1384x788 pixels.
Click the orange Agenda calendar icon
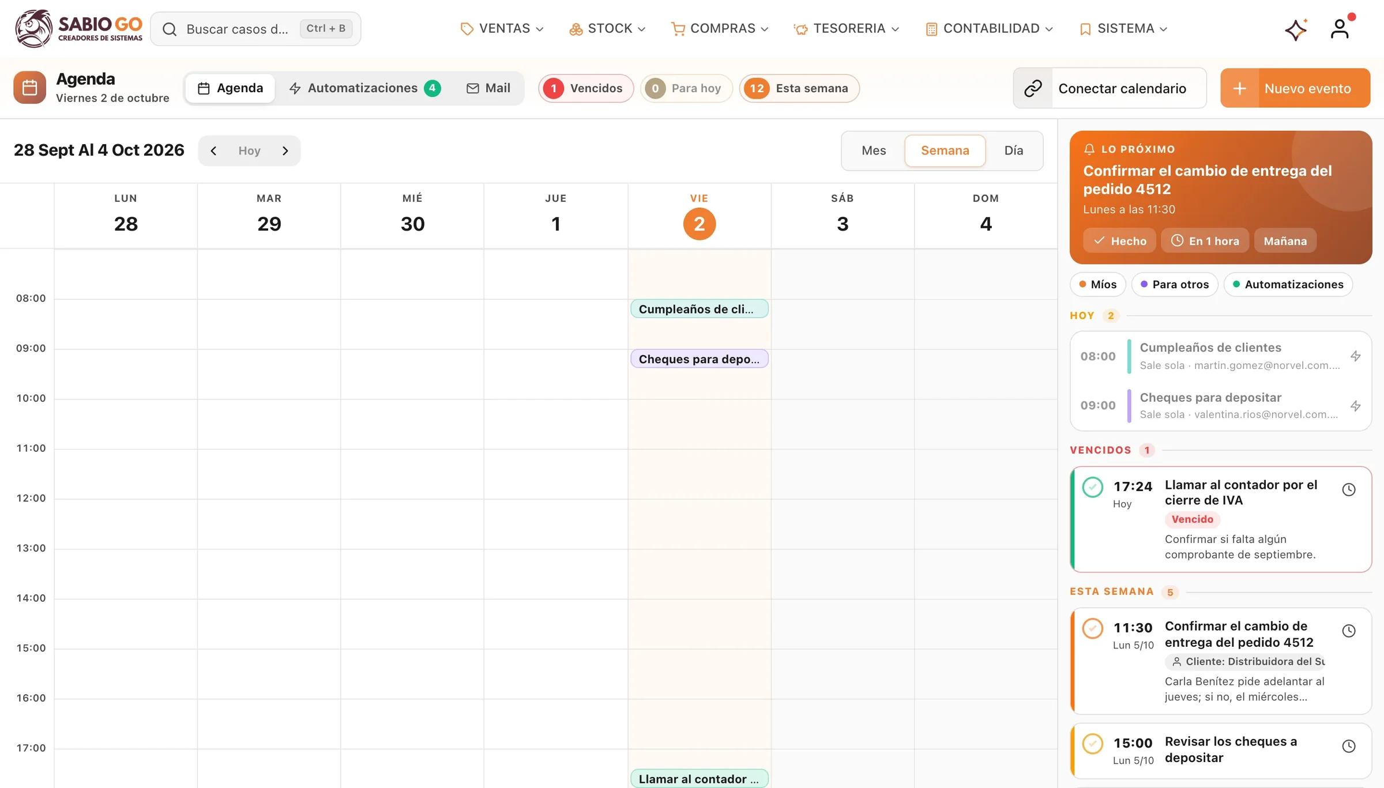click(29, 88)
